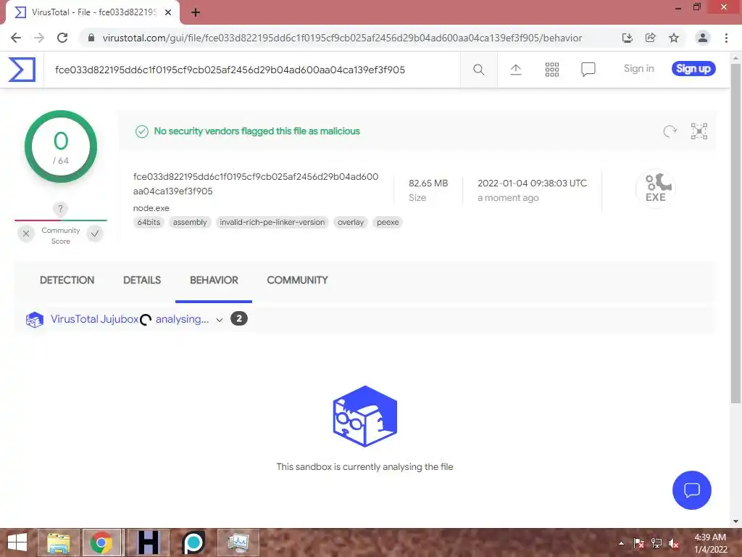
Task: Select the VirusTotal browser tab
Action: click(93, 13)
